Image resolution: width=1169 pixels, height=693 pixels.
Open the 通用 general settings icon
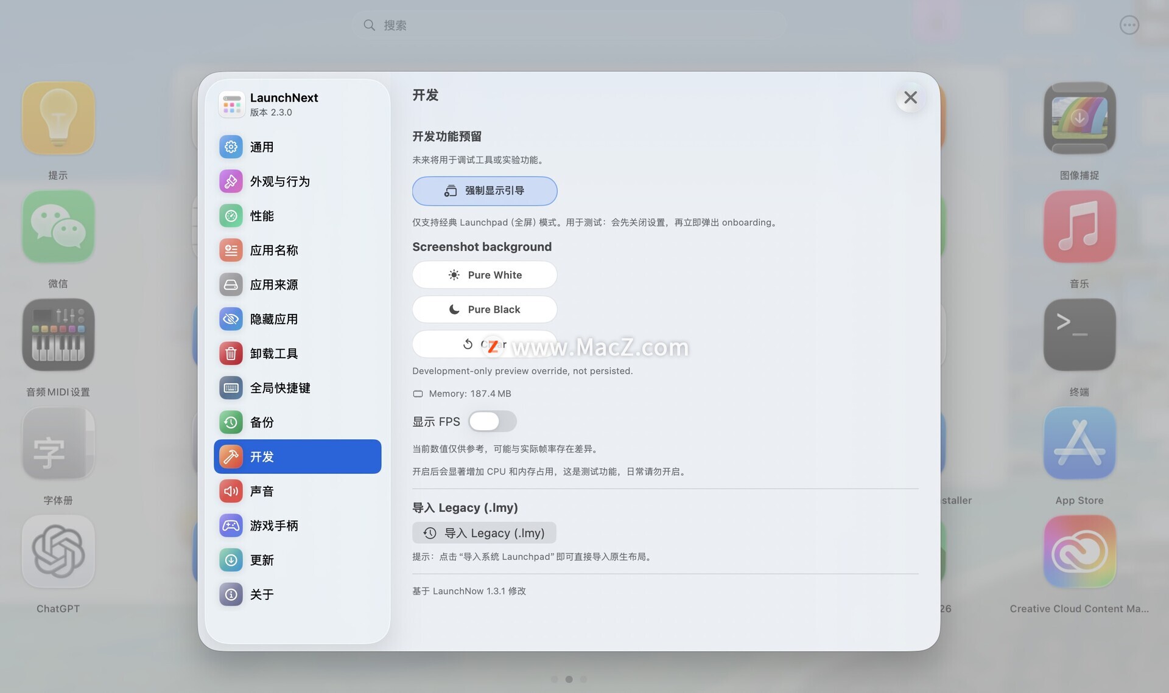pyautogui.click(x=231, y=147)
